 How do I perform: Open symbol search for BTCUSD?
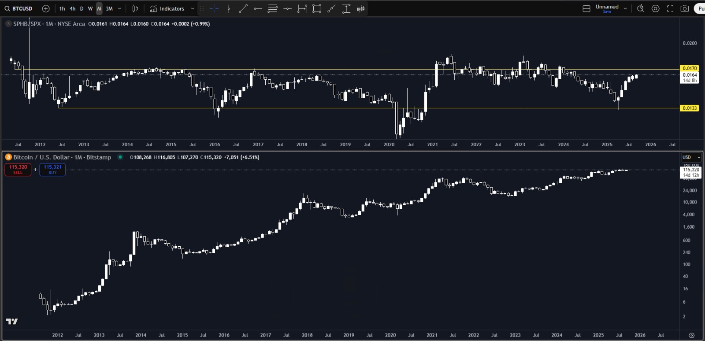(19, 8)
